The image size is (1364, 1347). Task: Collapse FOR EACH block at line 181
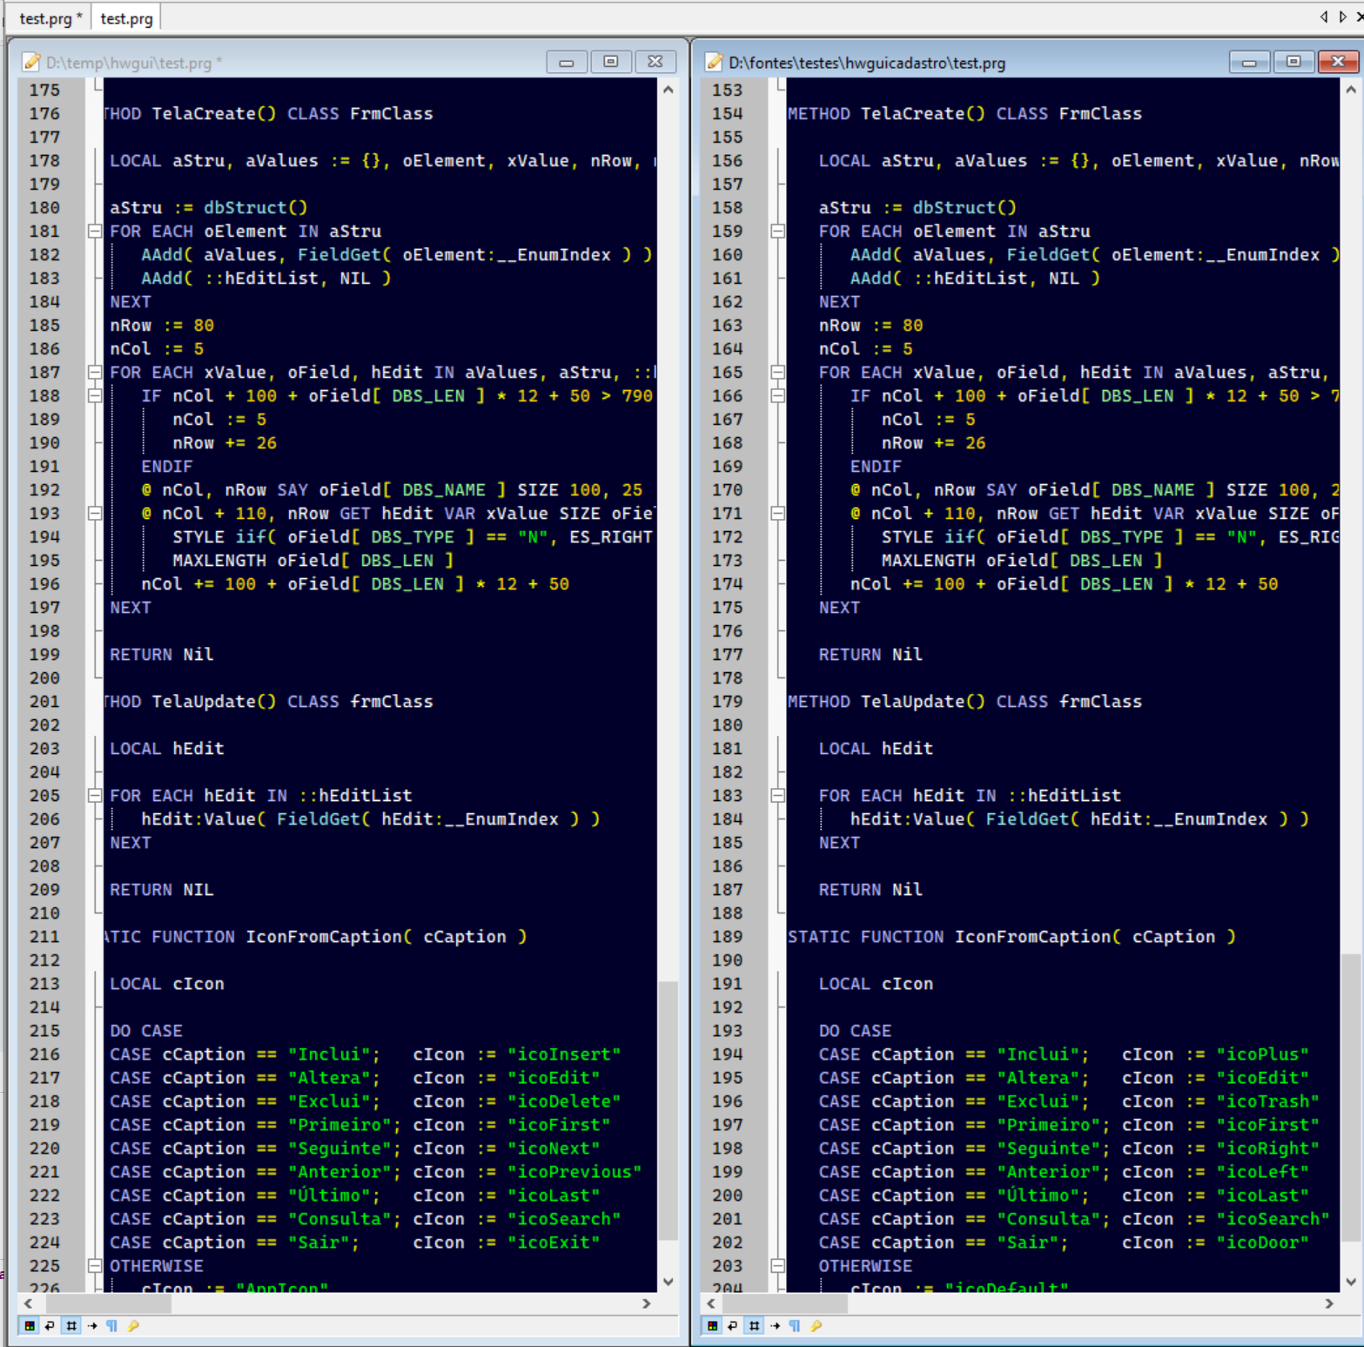pyautogui.click(x=95, y=232)
